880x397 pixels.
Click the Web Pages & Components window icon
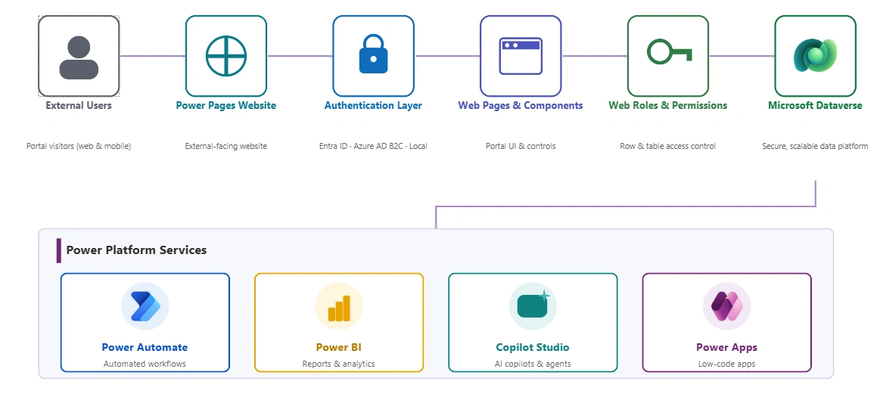(x=521, y=56)
